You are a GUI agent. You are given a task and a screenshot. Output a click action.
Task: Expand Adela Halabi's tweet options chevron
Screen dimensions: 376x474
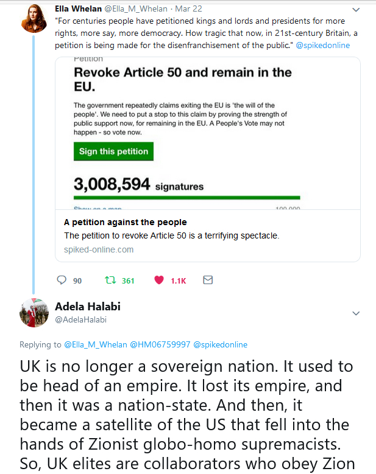(x=356, y=313)
